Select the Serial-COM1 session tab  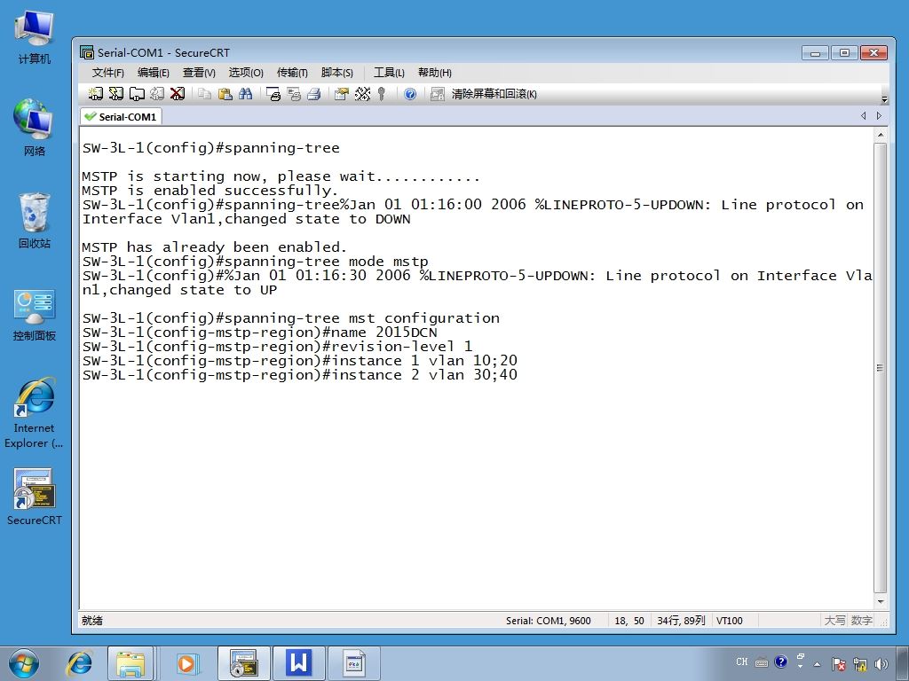121,116
